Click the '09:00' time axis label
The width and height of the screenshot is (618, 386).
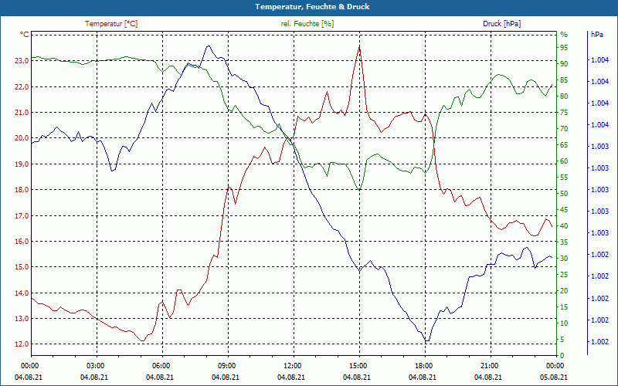click(226, 365)
